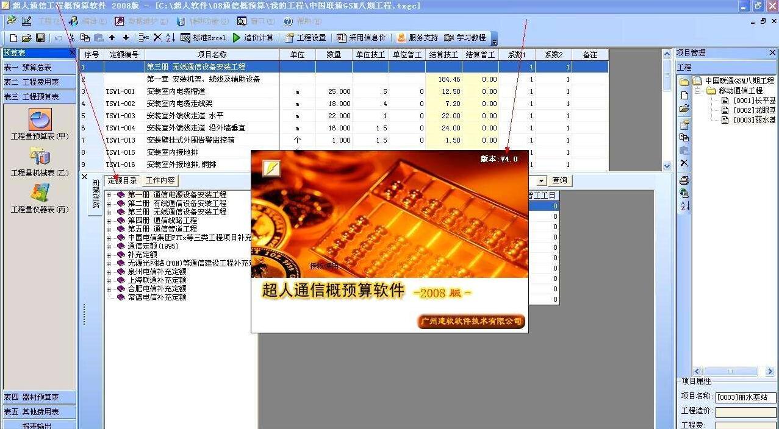Expand 第二册 有线通信设备安装工程 node
Screen dimensions: 779x429
point(109,204)
